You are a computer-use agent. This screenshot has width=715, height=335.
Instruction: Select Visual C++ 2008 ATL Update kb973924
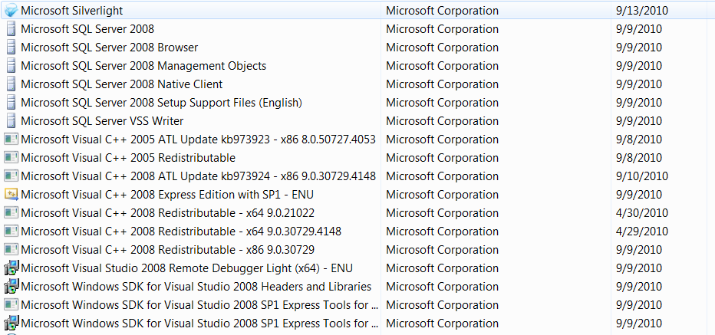pos(198,176)
